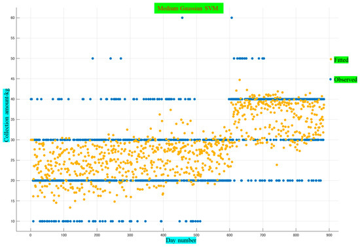Viewport: 360px width, 247px height.
Task: Click the 300 tick on x-axis
Action: pyautogui.click(x=130, y=235)
